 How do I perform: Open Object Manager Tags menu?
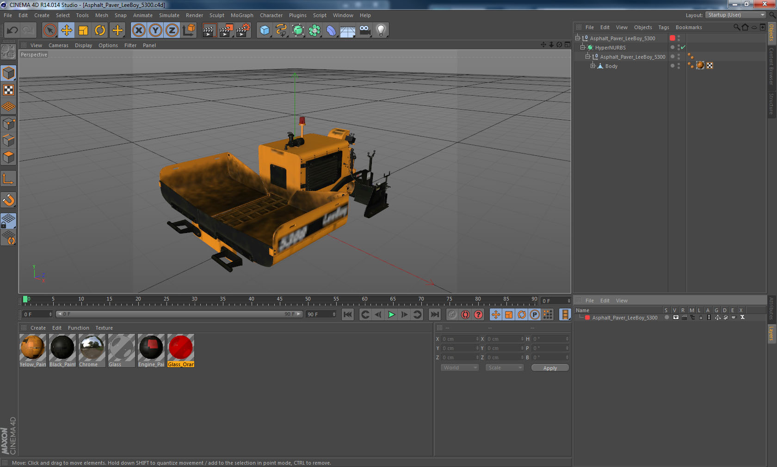click(x=664, y=27)
